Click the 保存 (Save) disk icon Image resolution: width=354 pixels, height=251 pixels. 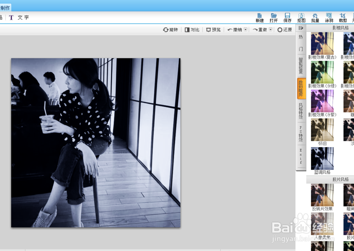287,18
